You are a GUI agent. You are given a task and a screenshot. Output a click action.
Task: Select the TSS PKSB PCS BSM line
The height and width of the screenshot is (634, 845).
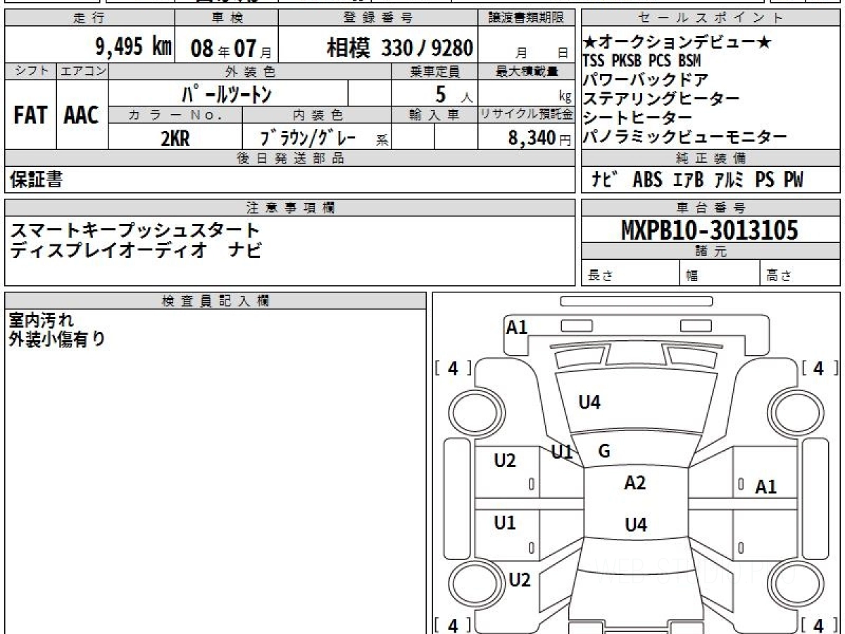coord(641,61)
